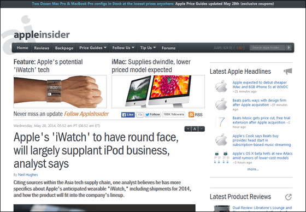Image resolution: width=306 pixels, height=212 pixels.
Task: Open author Neil Hughes profile
Action: click(x=28, y=175)
